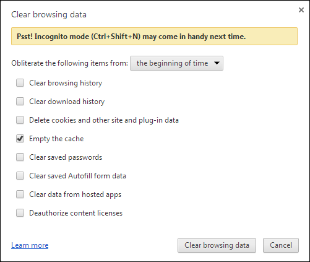This screenshot has width=310, height=262.
Task: Tick Clear saved Autofill form data checkbox
Action: pos(20,176)
